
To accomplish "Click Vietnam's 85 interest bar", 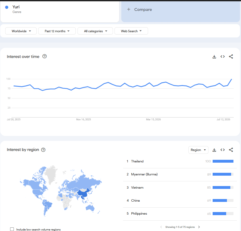I will (221, 187).
